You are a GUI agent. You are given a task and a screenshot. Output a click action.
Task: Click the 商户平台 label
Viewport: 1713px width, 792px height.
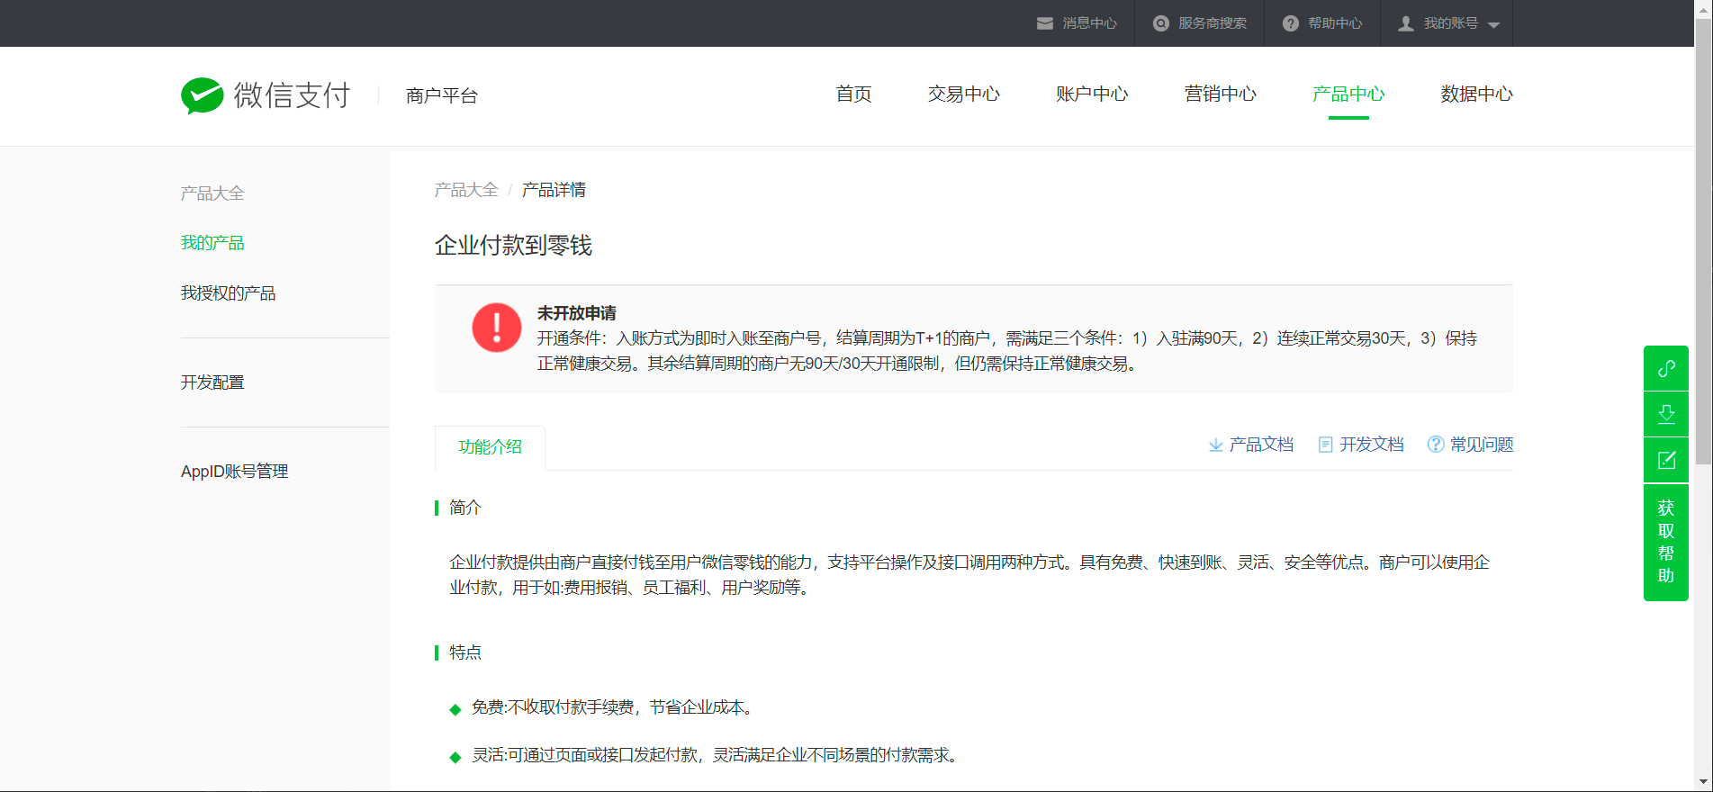(x=442, y=95)
